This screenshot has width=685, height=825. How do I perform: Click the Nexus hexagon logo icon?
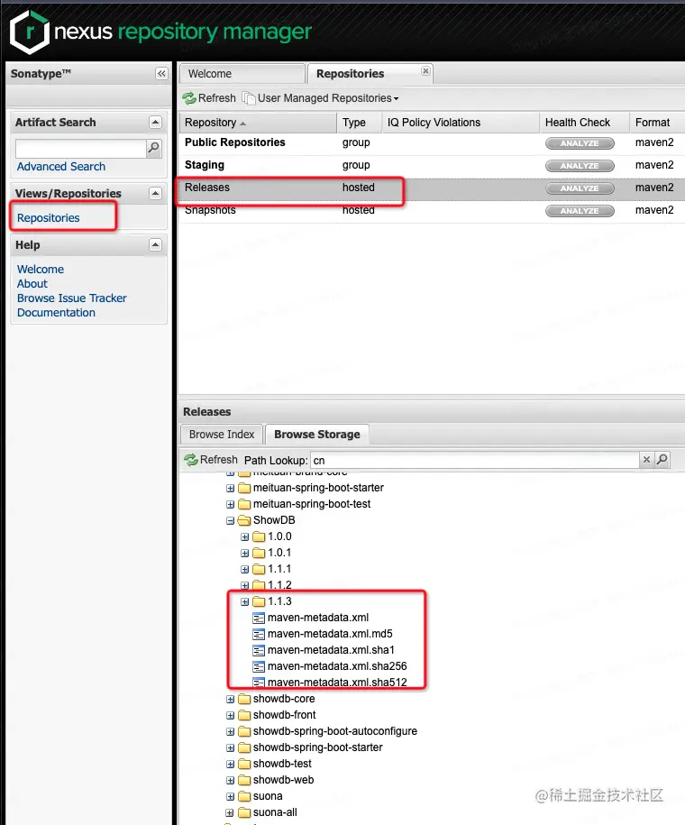[30, 32]
